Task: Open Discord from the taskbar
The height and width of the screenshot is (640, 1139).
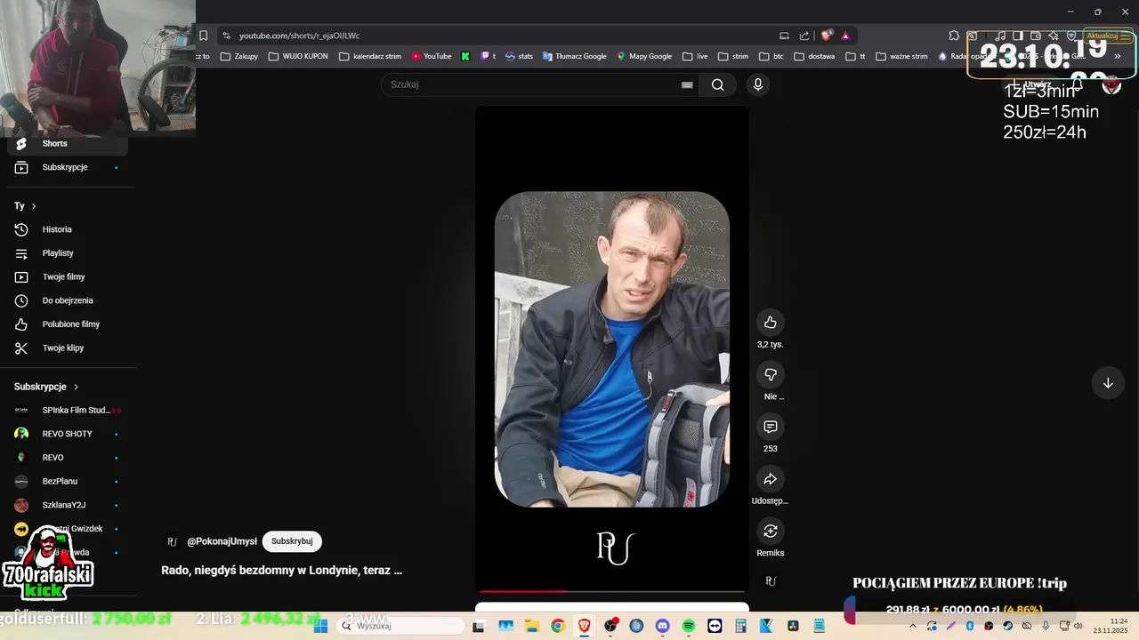Action: (x=662, y=626)
